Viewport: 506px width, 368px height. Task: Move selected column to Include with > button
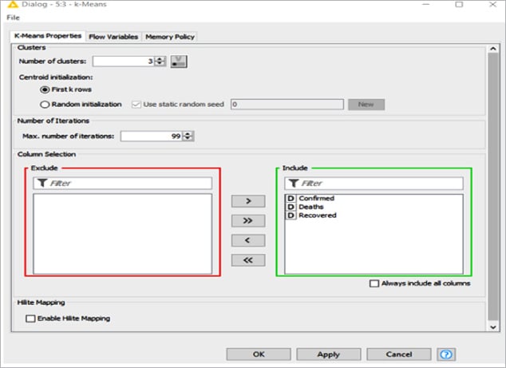(x=248, y=201)
